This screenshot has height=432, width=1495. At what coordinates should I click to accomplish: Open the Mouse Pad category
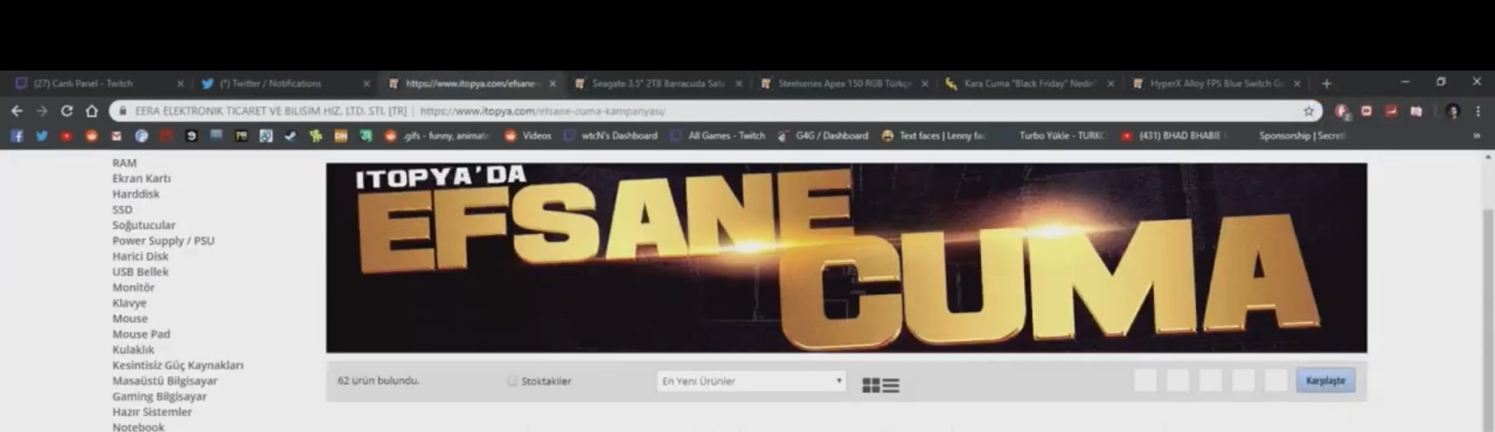pyautogui.click(x=141, y=334)
